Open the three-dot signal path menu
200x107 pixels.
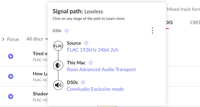click(152, 30)
